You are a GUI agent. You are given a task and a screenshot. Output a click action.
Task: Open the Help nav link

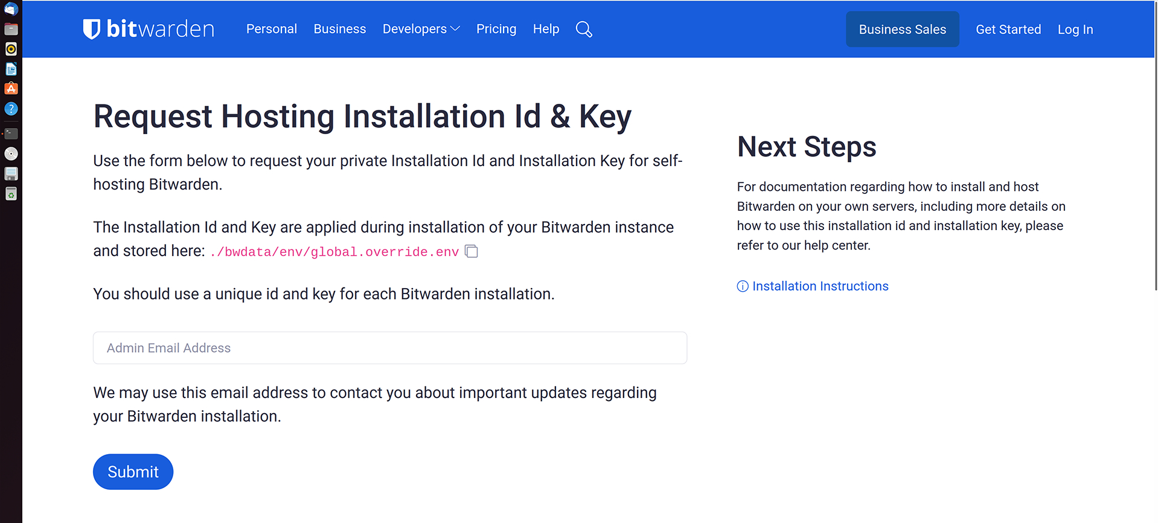pyautogui.click(x=546, y=29)
